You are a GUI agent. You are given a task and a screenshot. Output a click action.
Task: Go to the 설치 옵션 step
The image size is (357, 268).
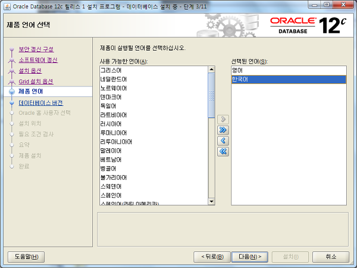(30, 71)
